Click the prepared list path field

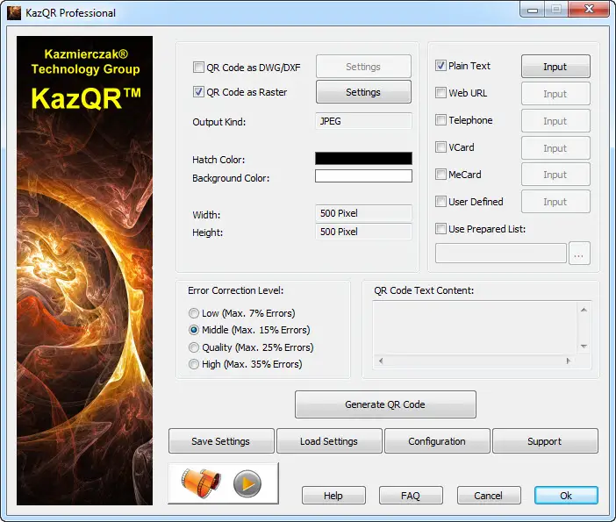(x=501, y=254)
